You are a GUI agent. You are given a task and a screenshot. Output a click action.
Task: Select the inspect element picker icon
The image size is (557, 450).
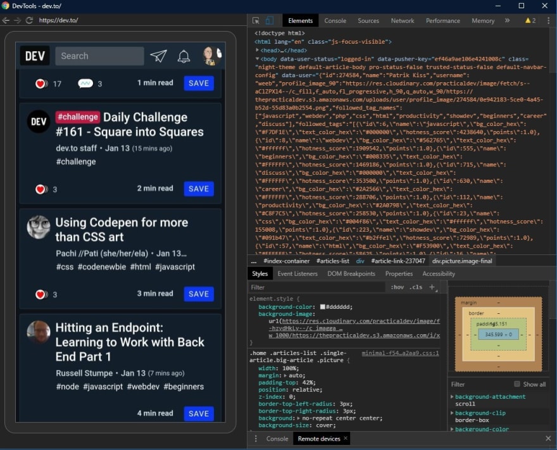click(256, 21)
